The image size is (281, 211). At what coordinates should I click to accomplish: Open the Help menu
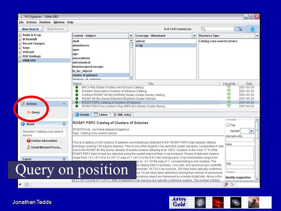click(70, 22)
